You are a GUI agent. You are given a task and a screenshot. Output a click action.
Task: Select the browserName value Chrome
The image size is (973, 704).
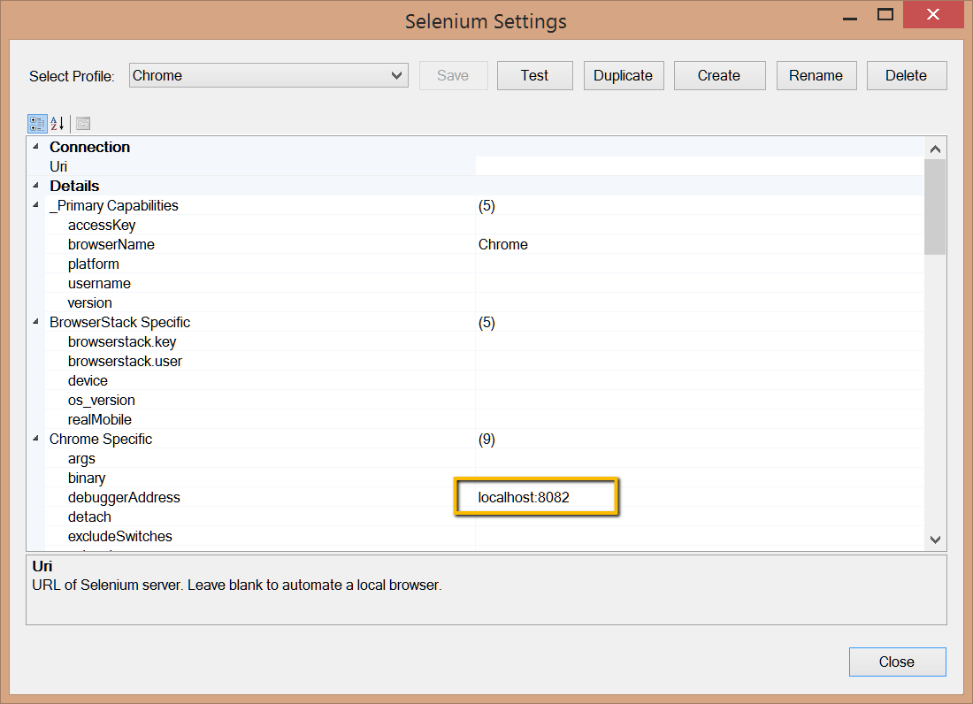click(x=503, y=244)
